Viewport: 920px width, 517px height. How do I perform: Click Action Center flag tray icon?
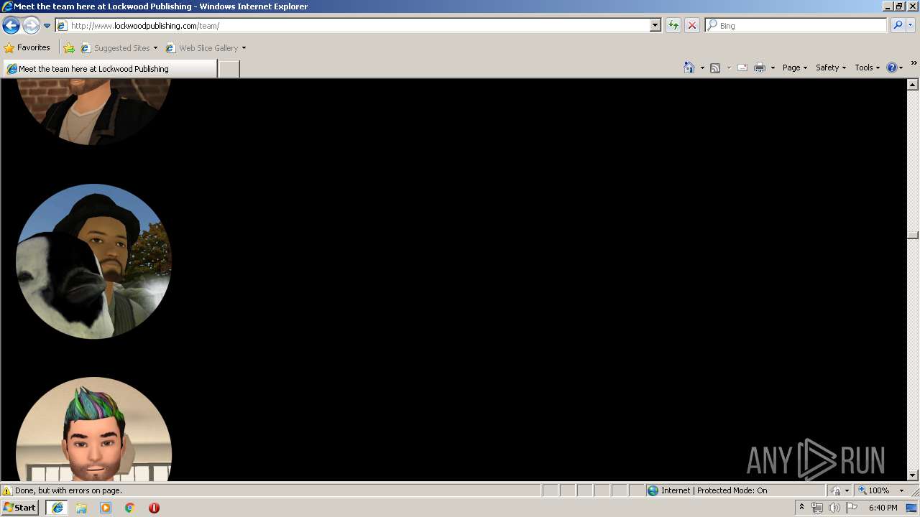(x=852, y=508)
